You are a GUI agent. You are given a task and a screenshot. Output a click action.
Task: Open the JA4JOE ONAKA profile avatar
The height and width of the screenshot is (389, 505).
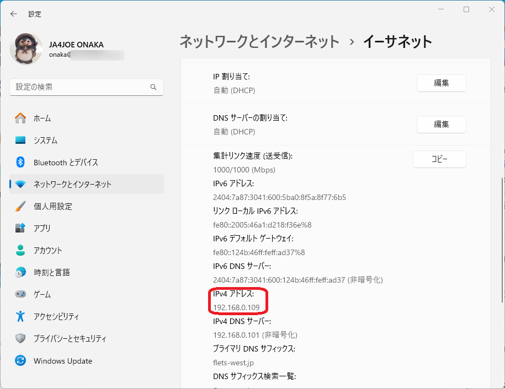(26, 48)
